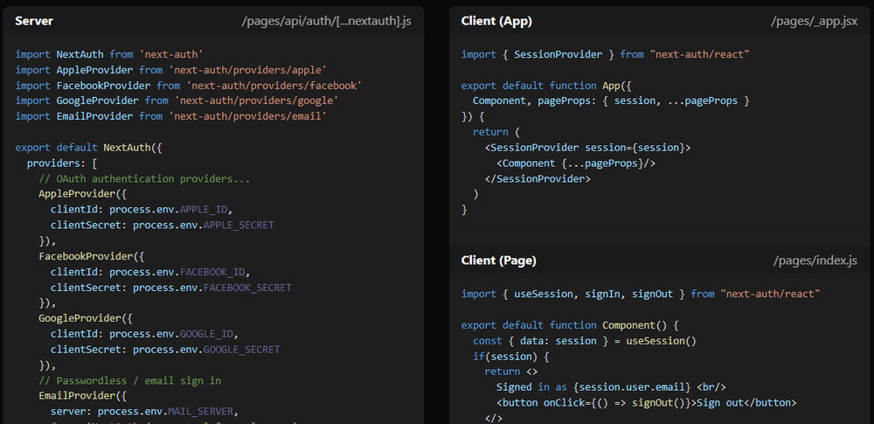
Task: Click the providers: [ line
Action: tap(62, 163)
